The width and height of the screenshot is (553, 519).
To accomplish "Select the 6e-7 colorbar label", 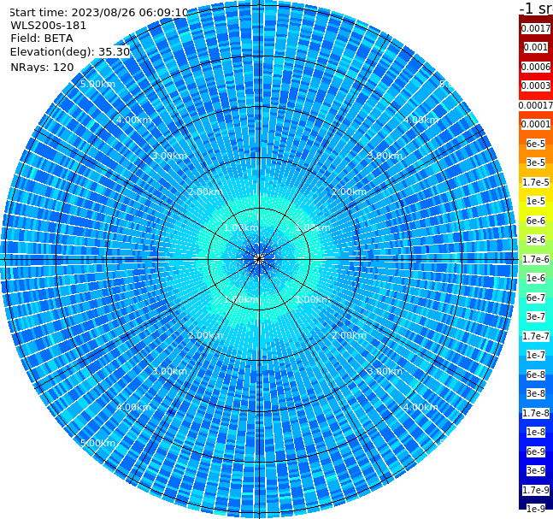I will click(x=536, y=298).
